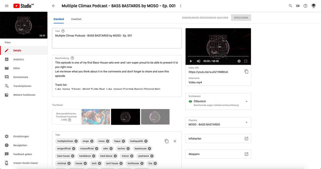The width and height of the screenshot is (321, 169).
Task: Click the video preview progress bar
Action: click(218, 56)
